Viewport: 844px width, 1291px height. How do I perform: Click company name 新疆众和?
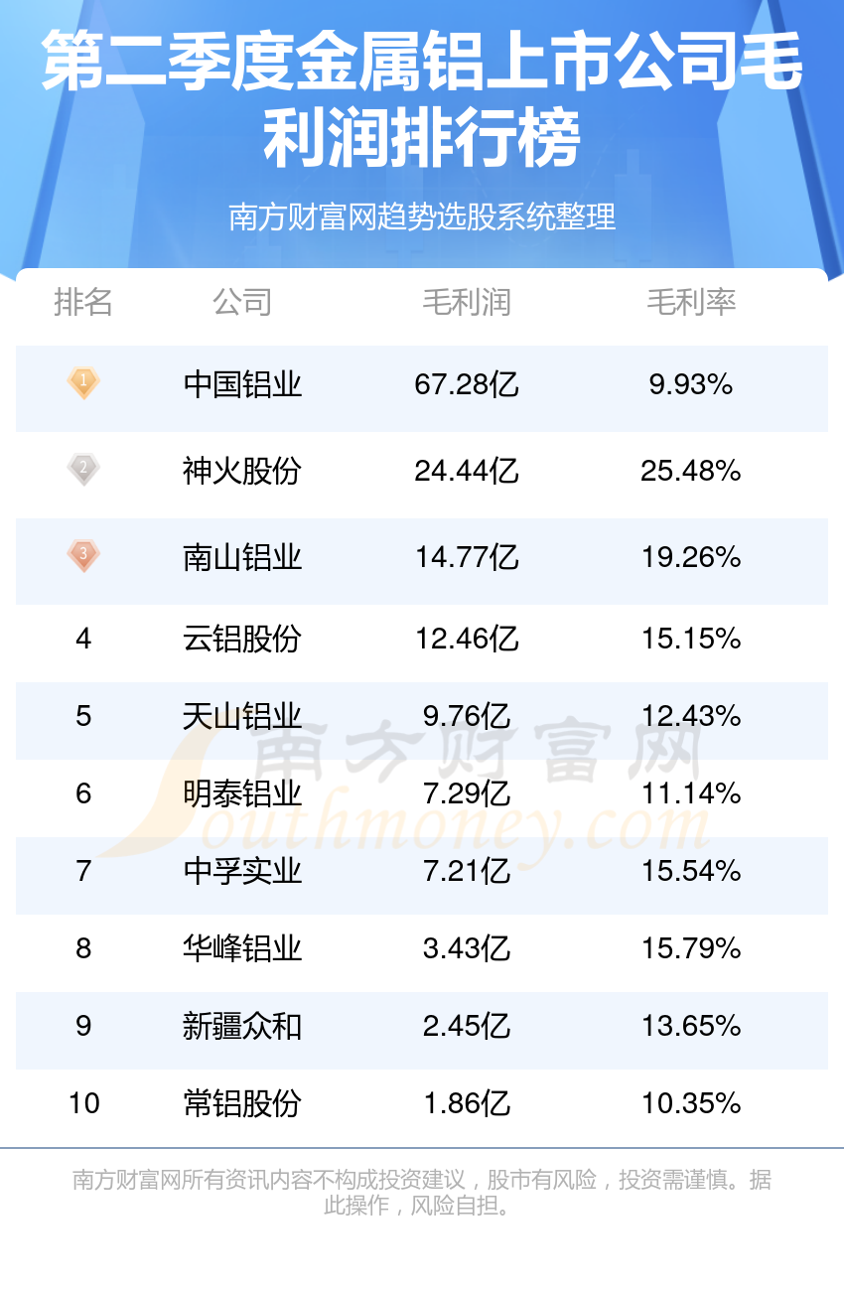[242, 1026]
